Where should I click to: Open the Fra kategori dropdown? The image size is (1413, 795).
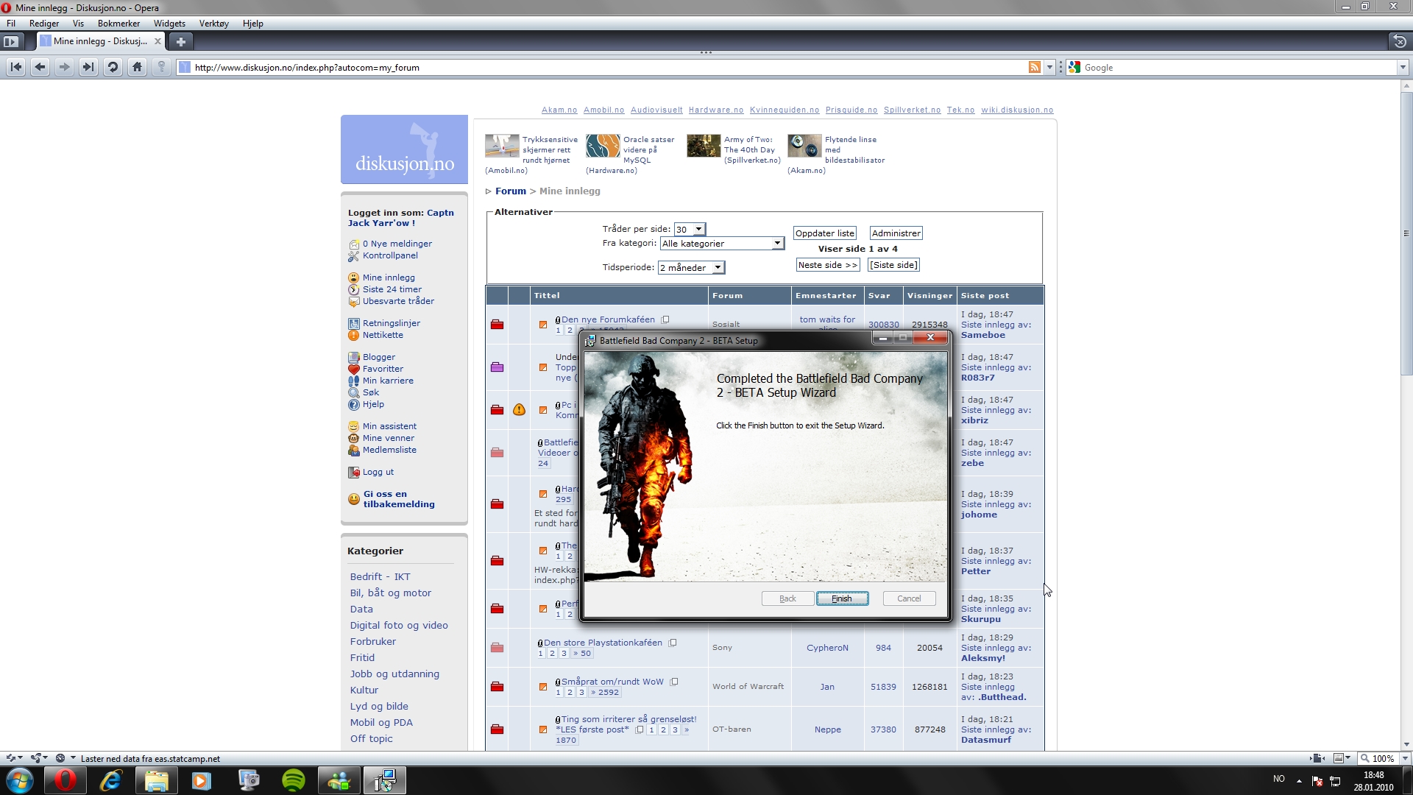[722, 243]
